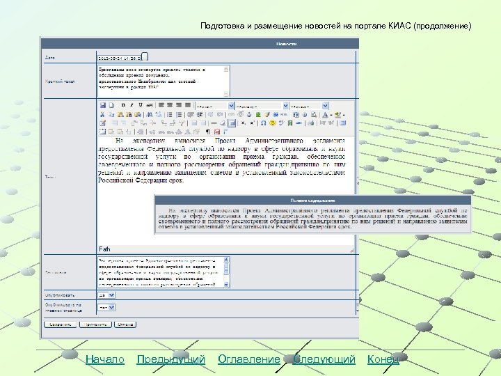Image resolution: width=501 pixels, height=376 pixels.
Task: Click the Date input field
Action: pos(119,58)
